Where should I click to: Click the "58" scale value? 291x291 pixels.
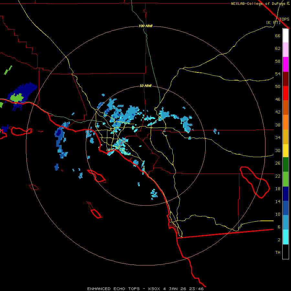pyautogui.click(x=278, y=61)
